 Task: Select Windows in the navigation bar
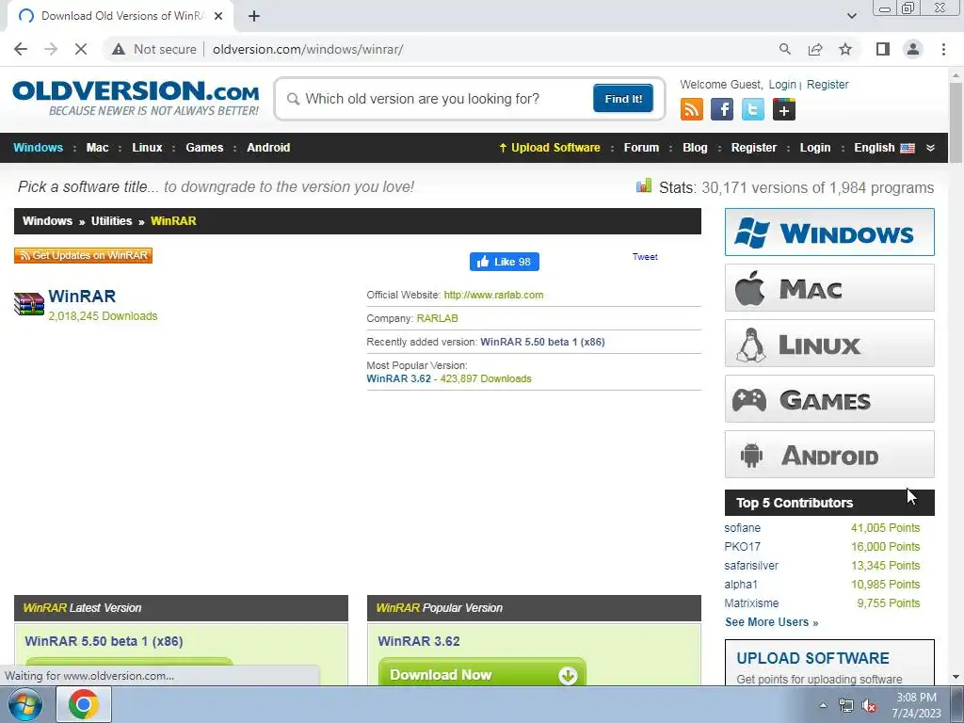click(x=38, y=148)
